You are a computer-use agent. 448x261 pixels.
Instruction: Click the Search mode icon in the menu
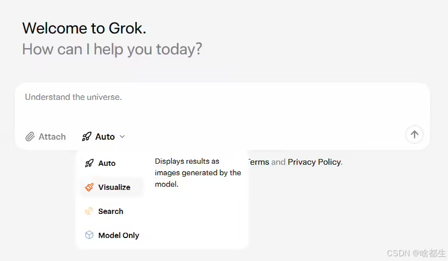point(89,211)
